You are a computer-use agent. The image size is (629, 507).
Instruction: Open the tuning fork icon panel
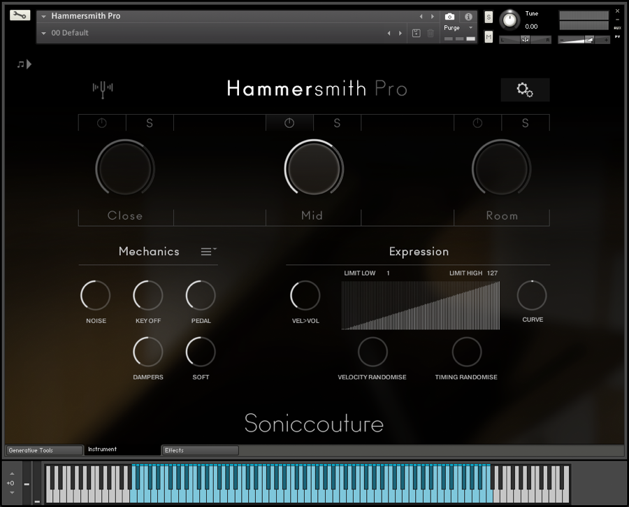(103, 88)
